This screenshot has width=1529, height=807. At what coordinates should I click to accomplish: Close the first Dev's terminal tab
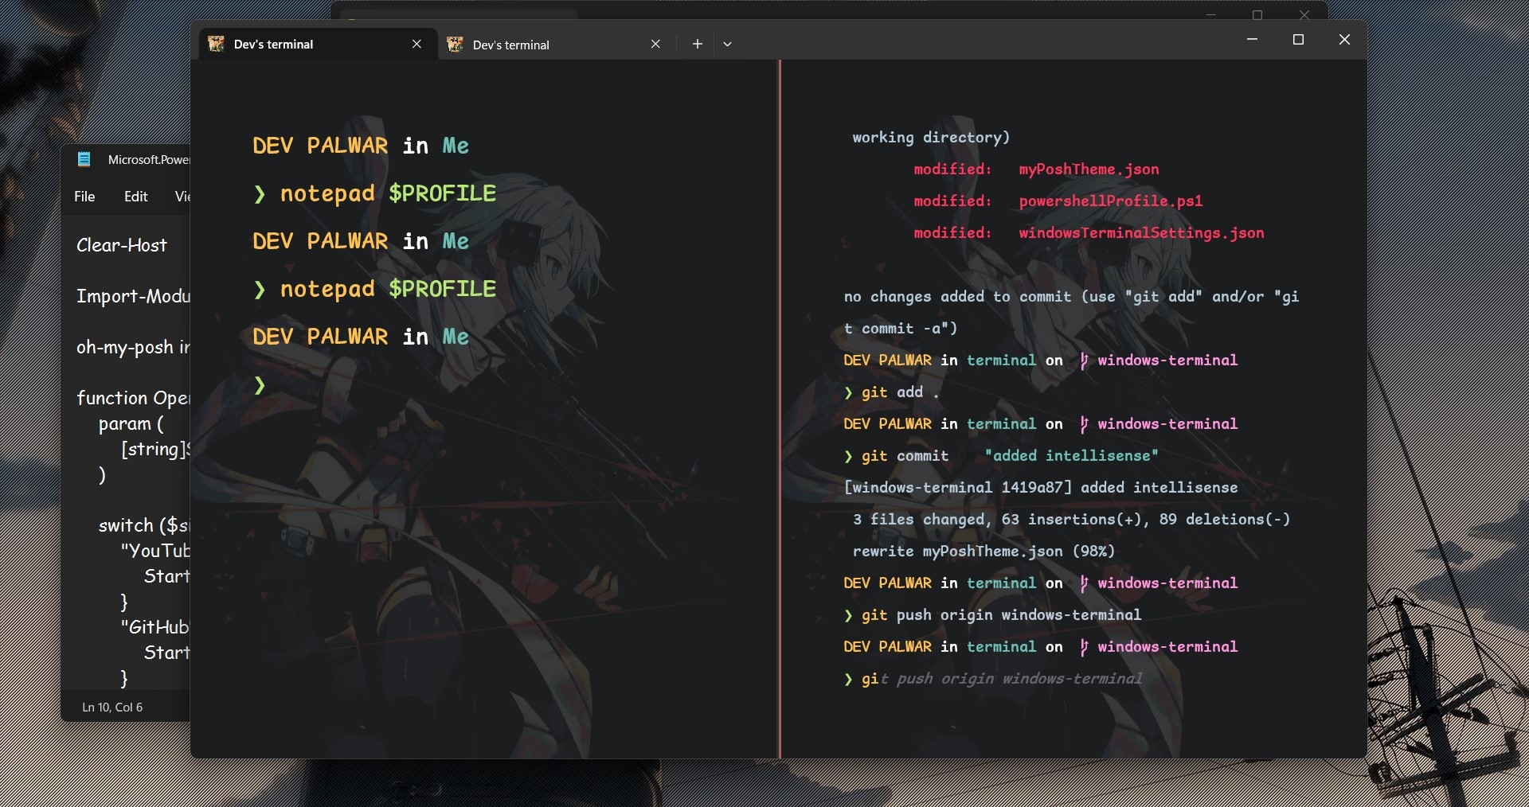(x=417, y=44)
